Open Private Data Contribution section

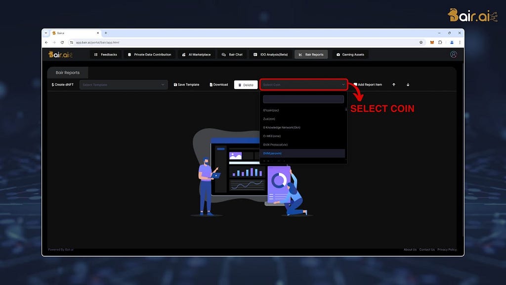(x=149, y=54)
